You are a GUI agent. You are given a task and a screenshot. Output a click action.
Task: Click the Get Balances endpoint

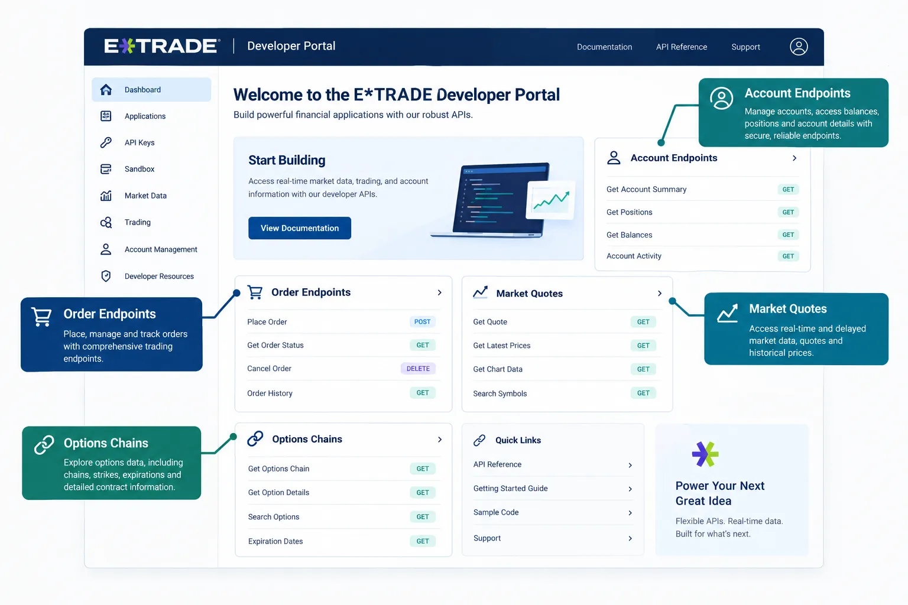coord(702,235)
